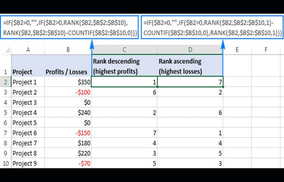284x182 pixels.
Task: Click the $350 profit cell
Action: pyautogui.click(x=68, y=82)
